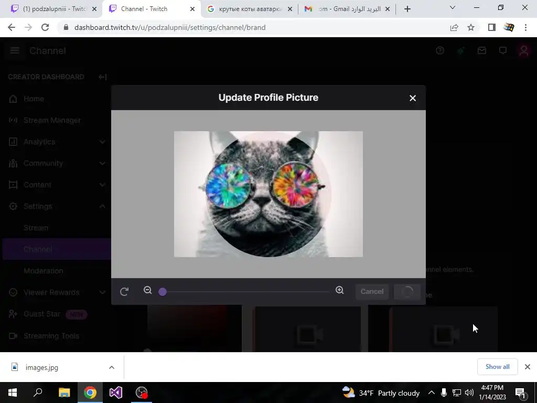This screenshot has width=537, height=403.
Task: Open the downloaded images.jpg file
Action: coord(42,367)
